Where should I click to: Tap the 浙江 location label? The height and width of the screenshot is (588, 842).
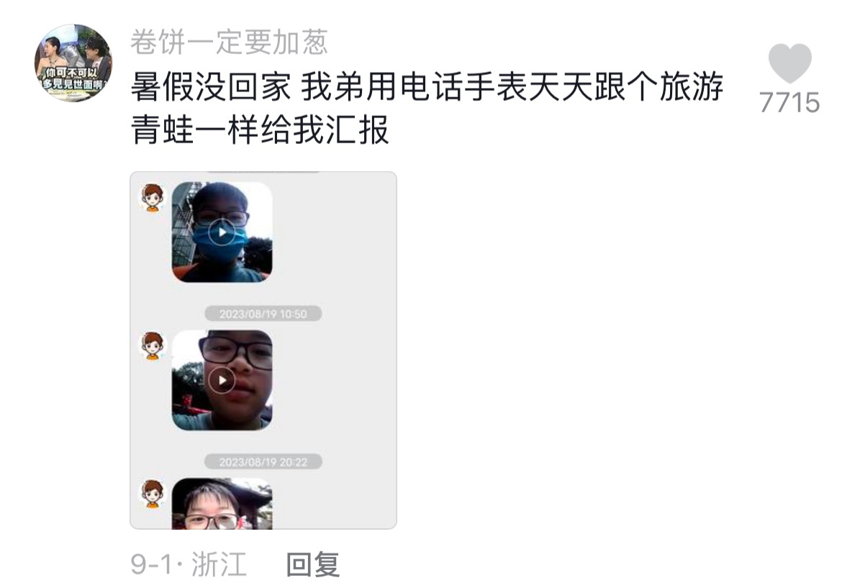pos(219,564)
